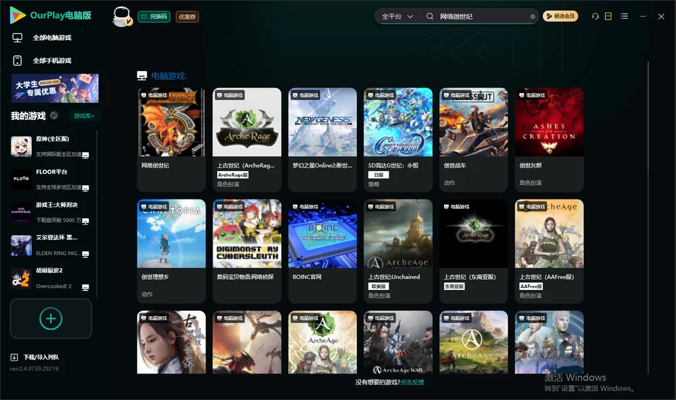This screenshot has height=400, width=676.
Task: Click the yellow mini-mode icon in title bar
Action: click(608, 16)
